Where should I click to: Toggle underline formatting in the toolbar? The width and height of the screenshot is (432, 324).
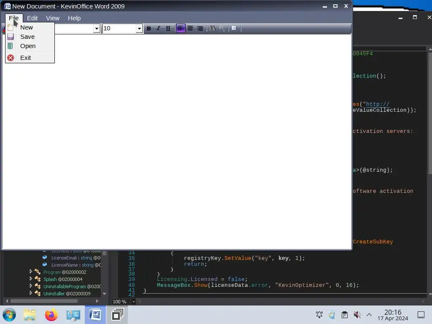click(168, 28)
